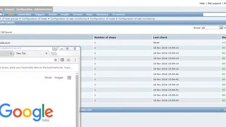Click the Get support link
Image resolution: width=226 pixels, height=127 pixels.
pos(214,3)
